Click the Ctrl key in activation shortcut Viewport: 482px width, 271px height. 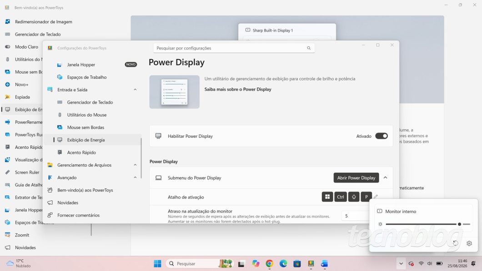click(x=340, y=196)
